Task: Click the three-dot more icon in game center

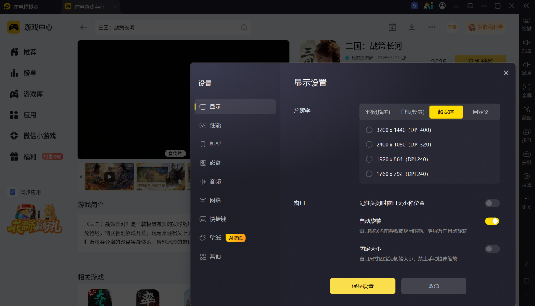Action: [x=432, y=27]
